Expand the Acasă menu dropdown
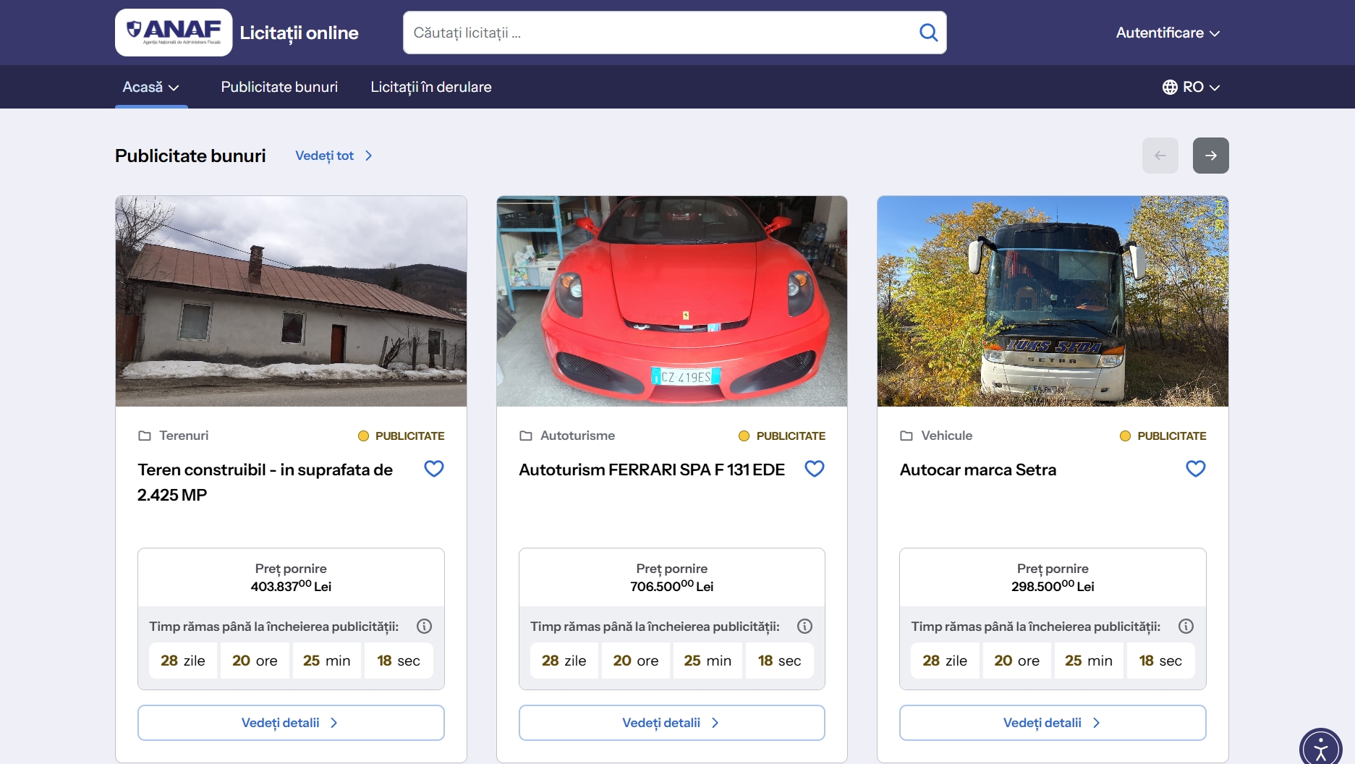 150,87
